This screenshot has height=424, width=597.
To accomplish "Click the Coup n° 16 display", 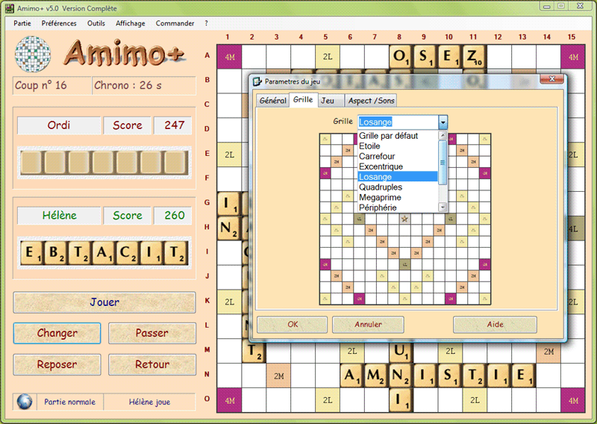I will [x=52, y=85].
